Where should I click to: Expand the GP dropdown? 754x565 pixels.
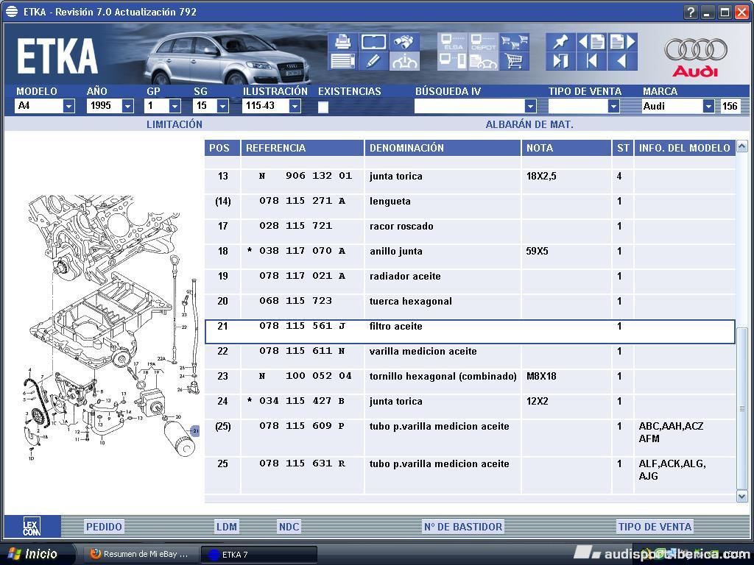(175, 106)
